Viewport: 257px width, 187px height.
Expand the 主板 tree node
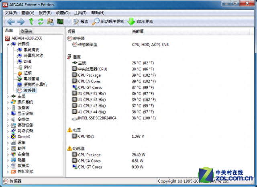(8, 96)
